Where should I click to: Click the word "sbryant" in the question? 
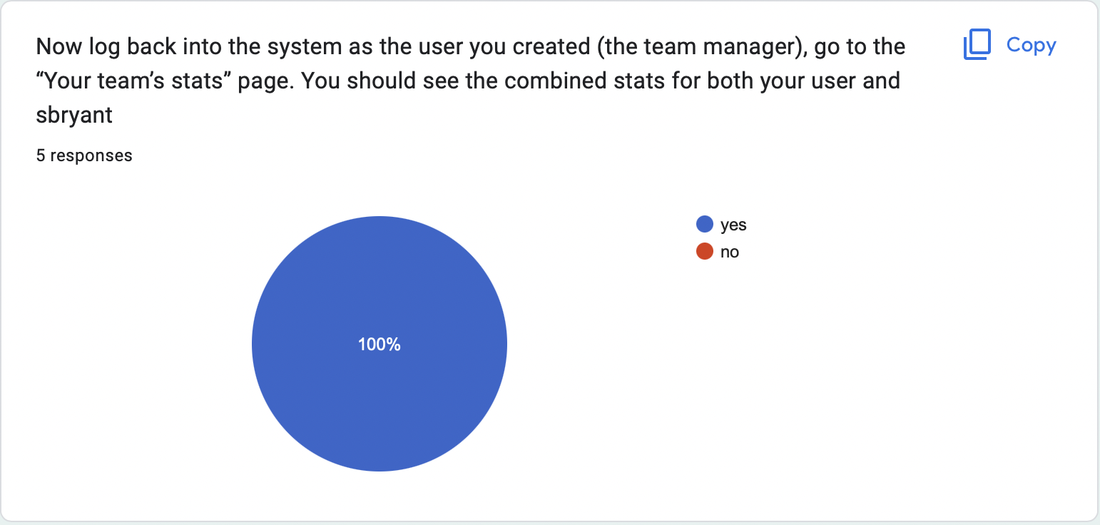pyautogui.click(x=74, y=115)
